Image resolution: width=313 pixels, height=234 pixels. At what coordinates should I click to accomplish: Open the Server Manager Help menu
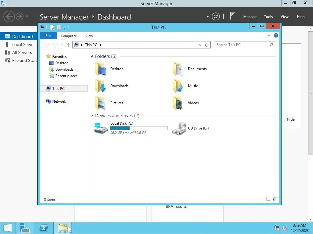point(301,17)
